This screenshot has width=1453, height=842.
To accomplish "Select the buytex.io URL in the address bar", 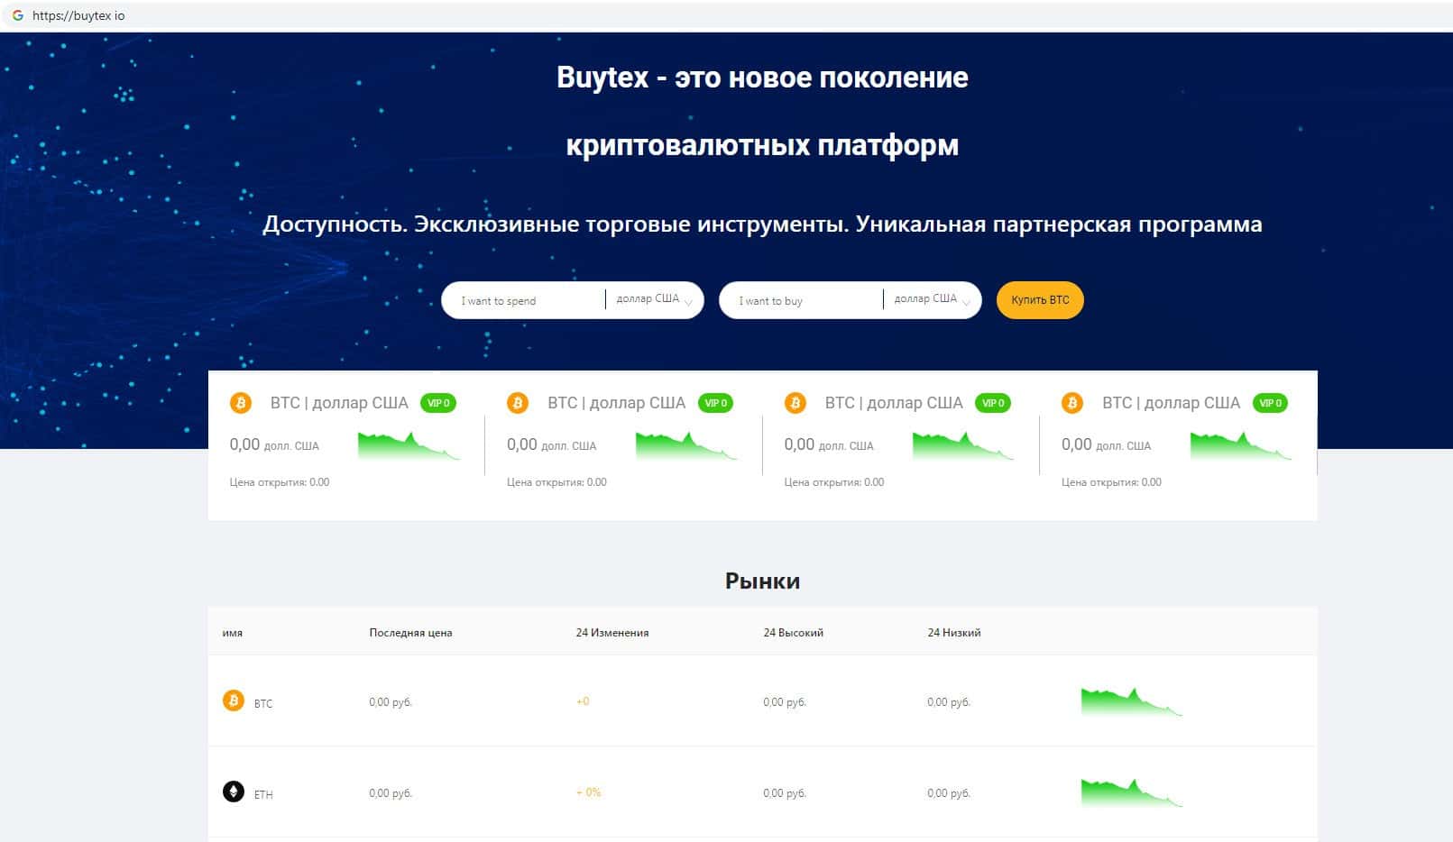I will tap(78, 16).
